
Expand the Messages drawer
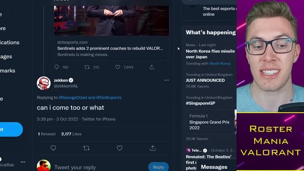tap(214, 167)
